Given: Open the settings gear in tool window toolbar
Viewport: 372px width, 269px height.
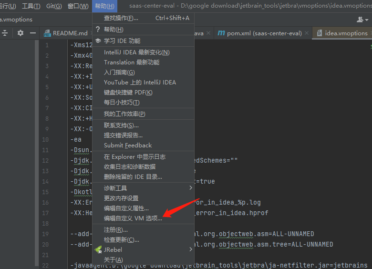Looking at the screenshot, I should 21,33.
